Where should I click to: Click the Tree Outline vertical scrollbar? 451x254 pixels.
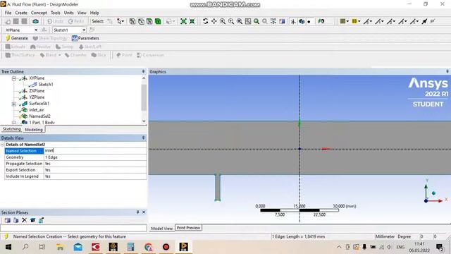pos(144,98)
